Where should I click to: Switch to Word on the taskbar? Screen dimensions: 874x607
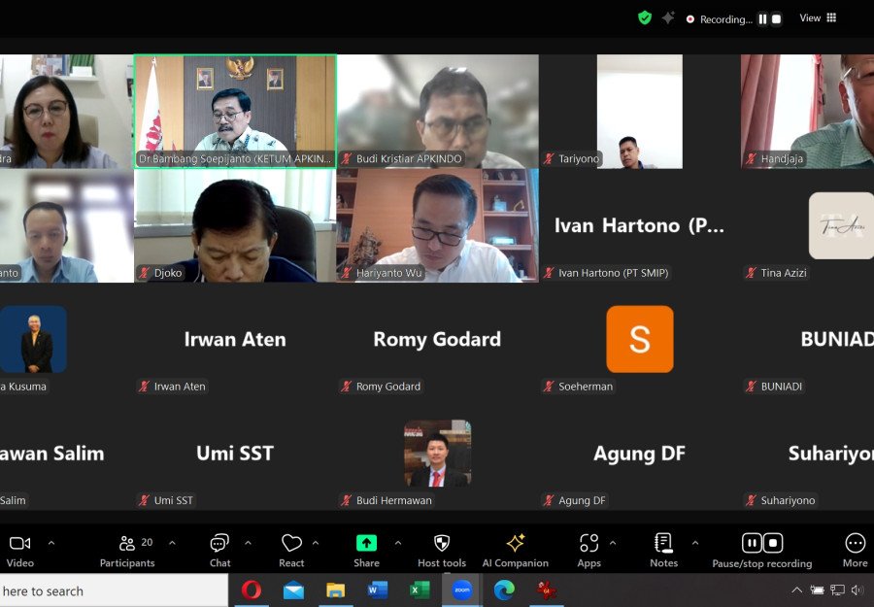(x=378, y=590)
